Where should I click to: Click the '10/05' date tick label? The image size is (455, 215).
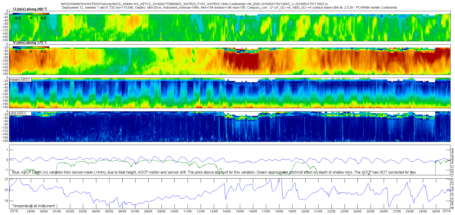tap(174, 211)
